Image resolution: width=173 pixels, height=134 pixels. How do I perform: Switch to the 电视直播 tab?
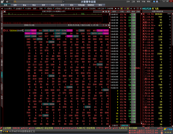[x=81, y=5]
